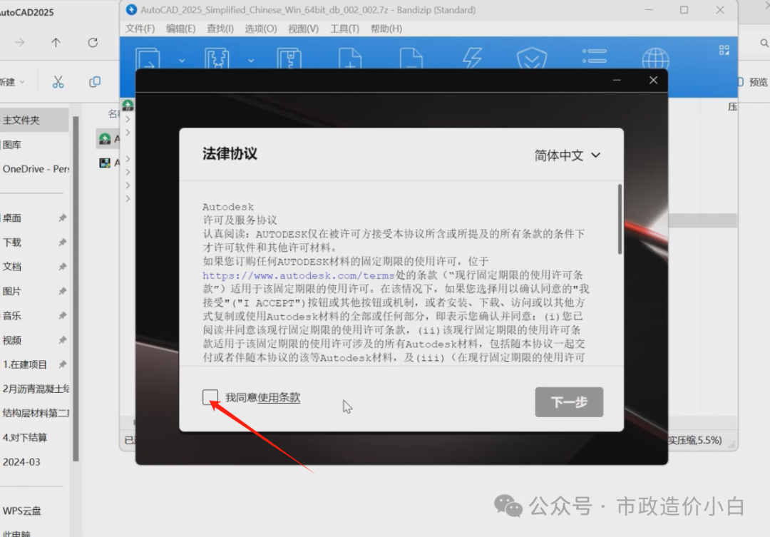
Task: Select OneDrive - Personal in Explorer sidebar
Action: click(34, 169)
